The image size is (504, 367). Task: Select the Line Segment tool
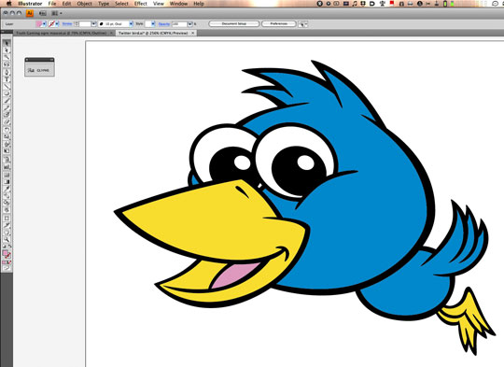pyautogui.click(x=7, y=86)
